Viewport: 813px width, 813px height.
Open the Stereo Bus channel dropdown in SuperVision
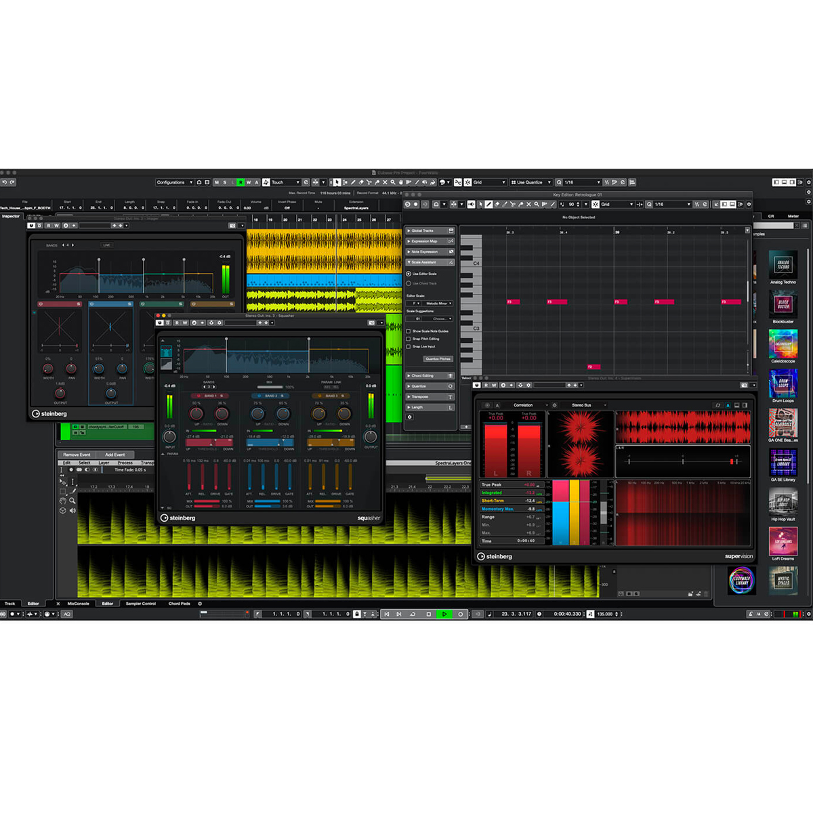coord(583,405)
